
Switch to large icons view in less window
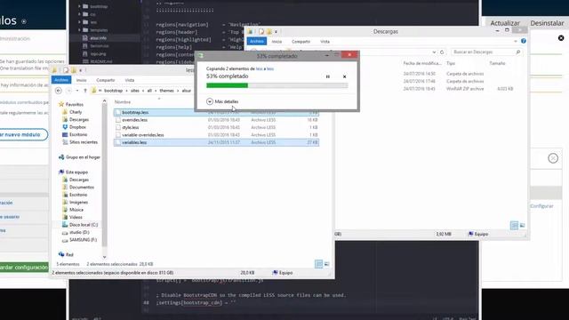coord(326,264)
